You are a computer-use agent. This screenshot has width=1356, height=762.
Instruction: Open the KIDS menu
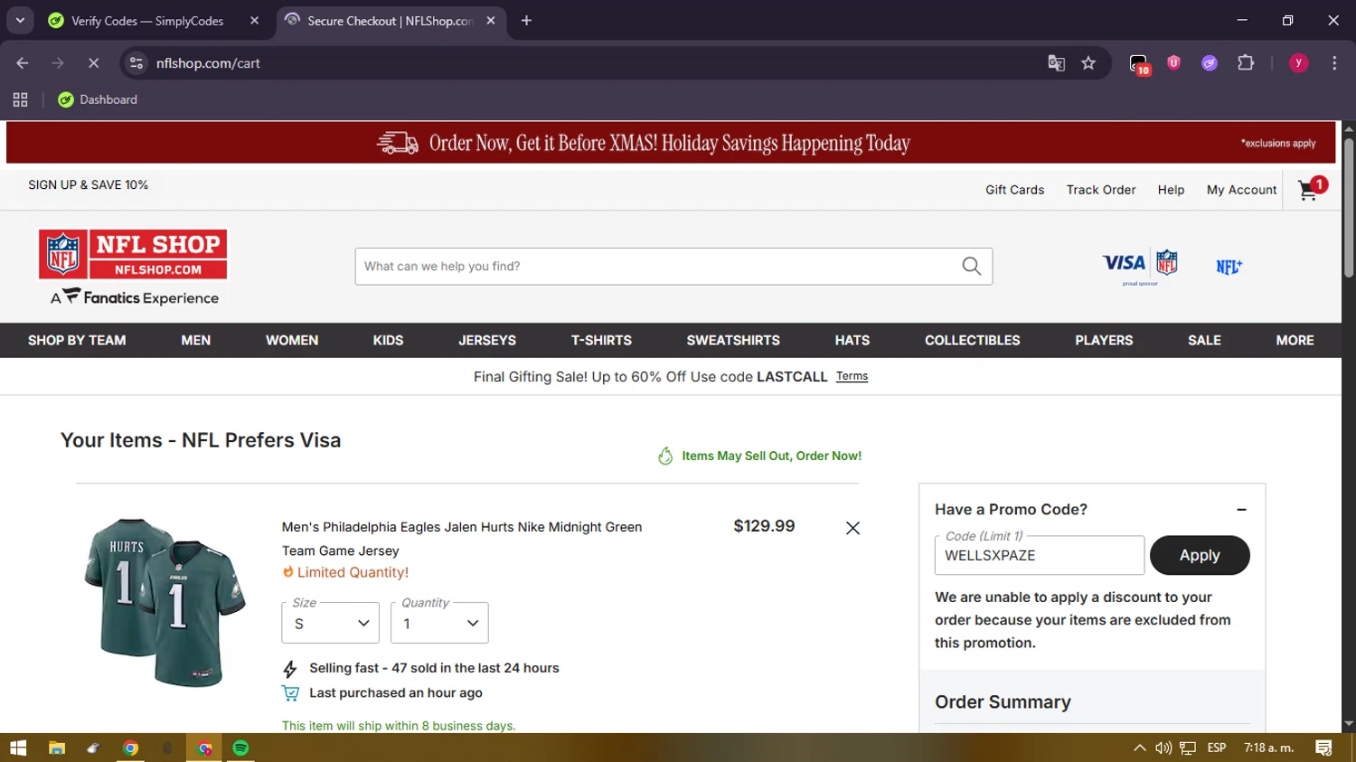click(388, 340)
